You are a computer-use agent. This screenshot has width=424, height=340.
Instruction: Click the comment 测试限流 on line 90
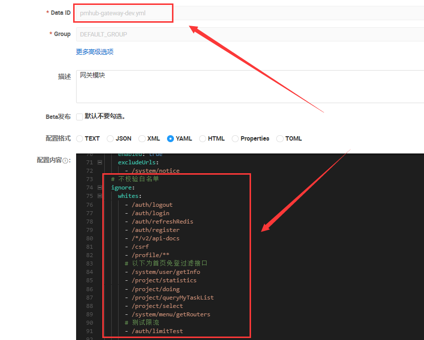click(x=142, y=322)
